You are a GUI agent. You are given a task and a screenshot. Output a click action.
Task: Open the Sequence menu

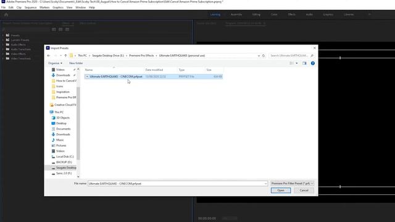[x=30, y=7]
